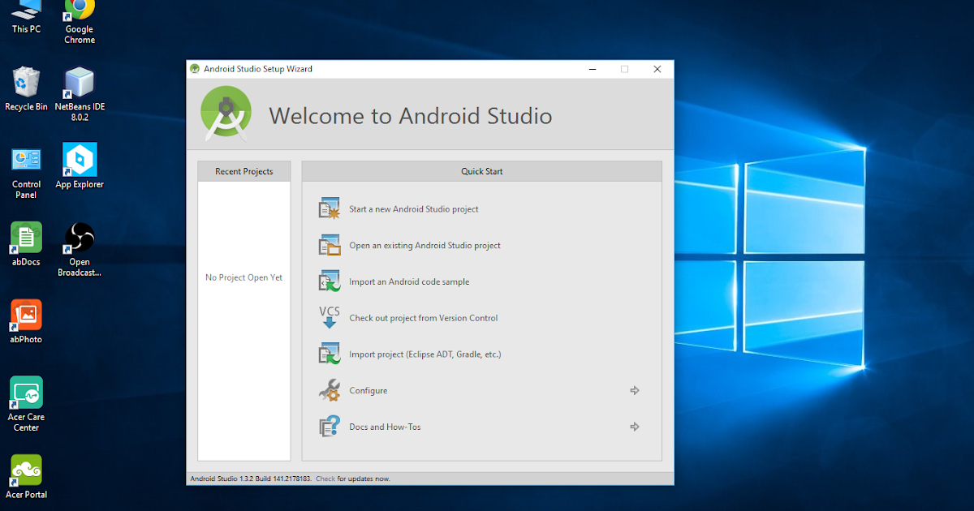974x511 pixels.
Task: Open Configure via the gear icon
Action: [328, 389]
